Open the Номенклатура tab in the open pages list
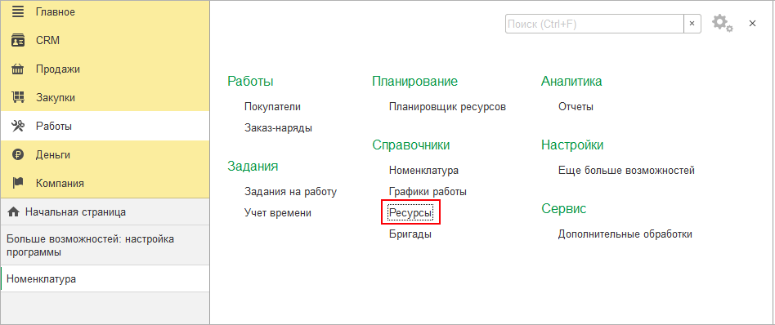This screenshot has width=775, height=325. tap(105, 279)
